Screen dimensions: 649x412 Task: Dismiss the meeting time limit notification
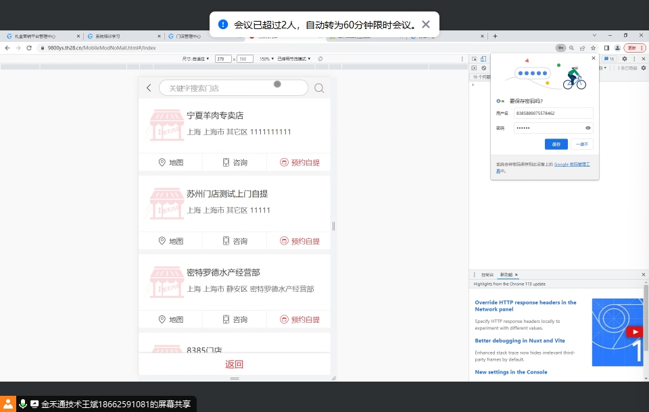pos(426,24)
